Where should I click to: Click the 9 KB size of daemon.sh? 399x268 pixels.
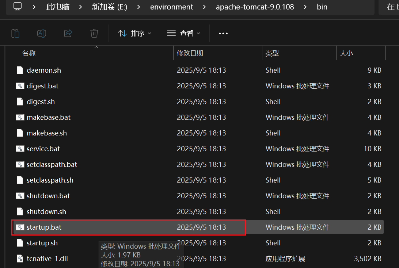374,70
